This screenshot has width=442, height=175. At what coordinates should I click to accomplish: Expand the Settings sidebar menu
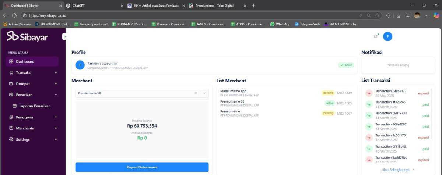coord(33,139)
